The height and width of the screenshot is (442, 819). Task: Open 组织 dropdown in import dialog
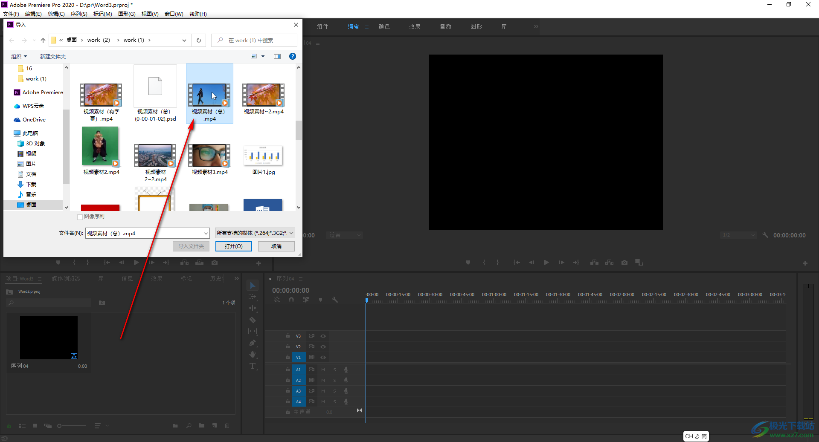pos(19,56)
